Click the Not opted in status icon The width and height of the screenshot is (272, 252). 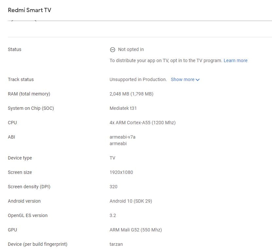113,50
